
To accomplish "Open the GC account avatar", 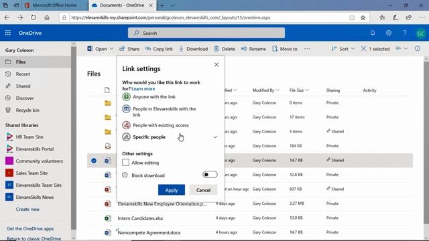I will [420, 33].
